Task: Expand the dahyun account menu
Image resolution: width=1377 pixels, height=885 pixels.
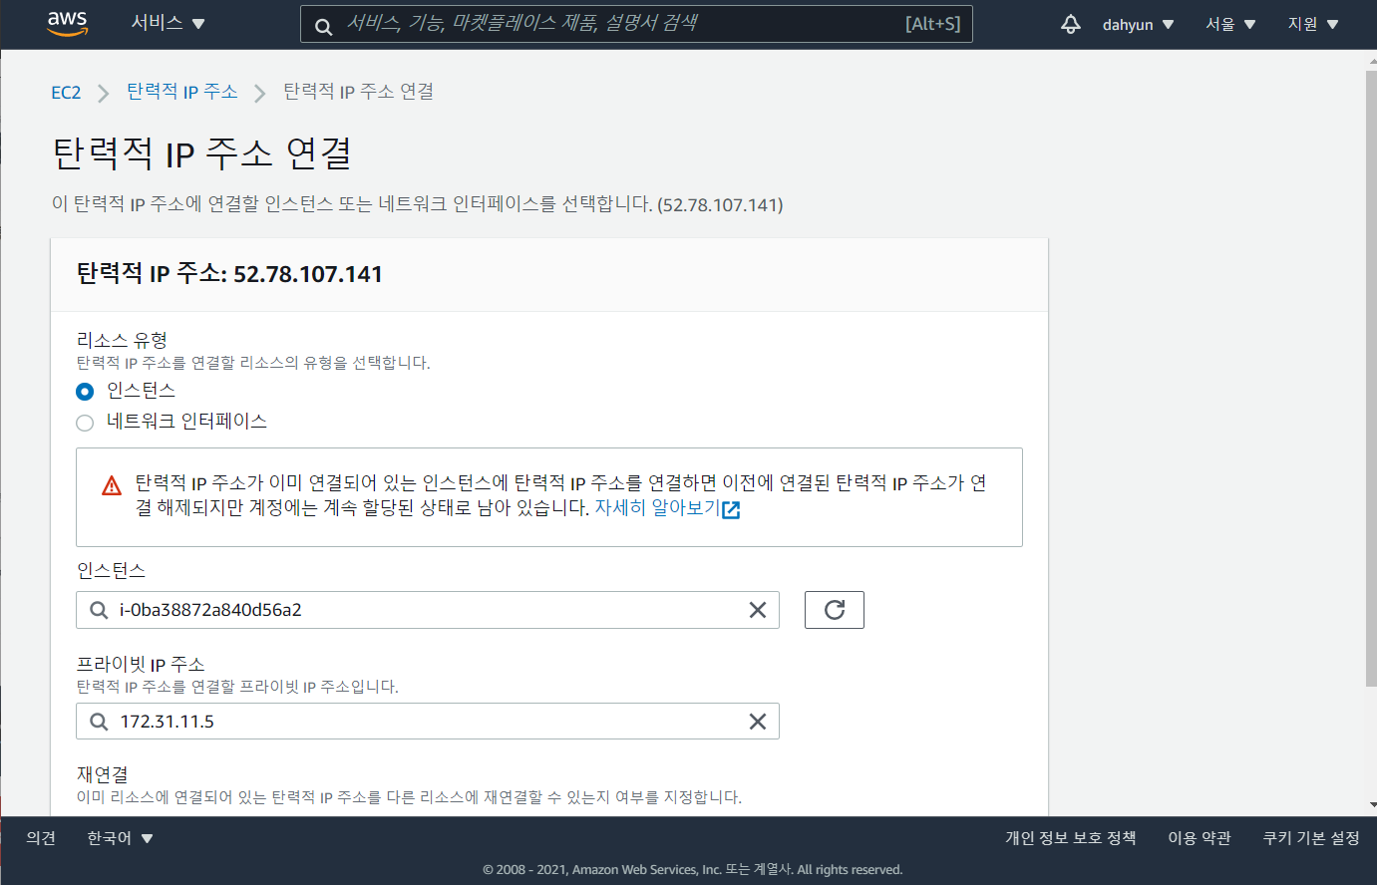Action: pyautogui.click(x=1138, y=25)
